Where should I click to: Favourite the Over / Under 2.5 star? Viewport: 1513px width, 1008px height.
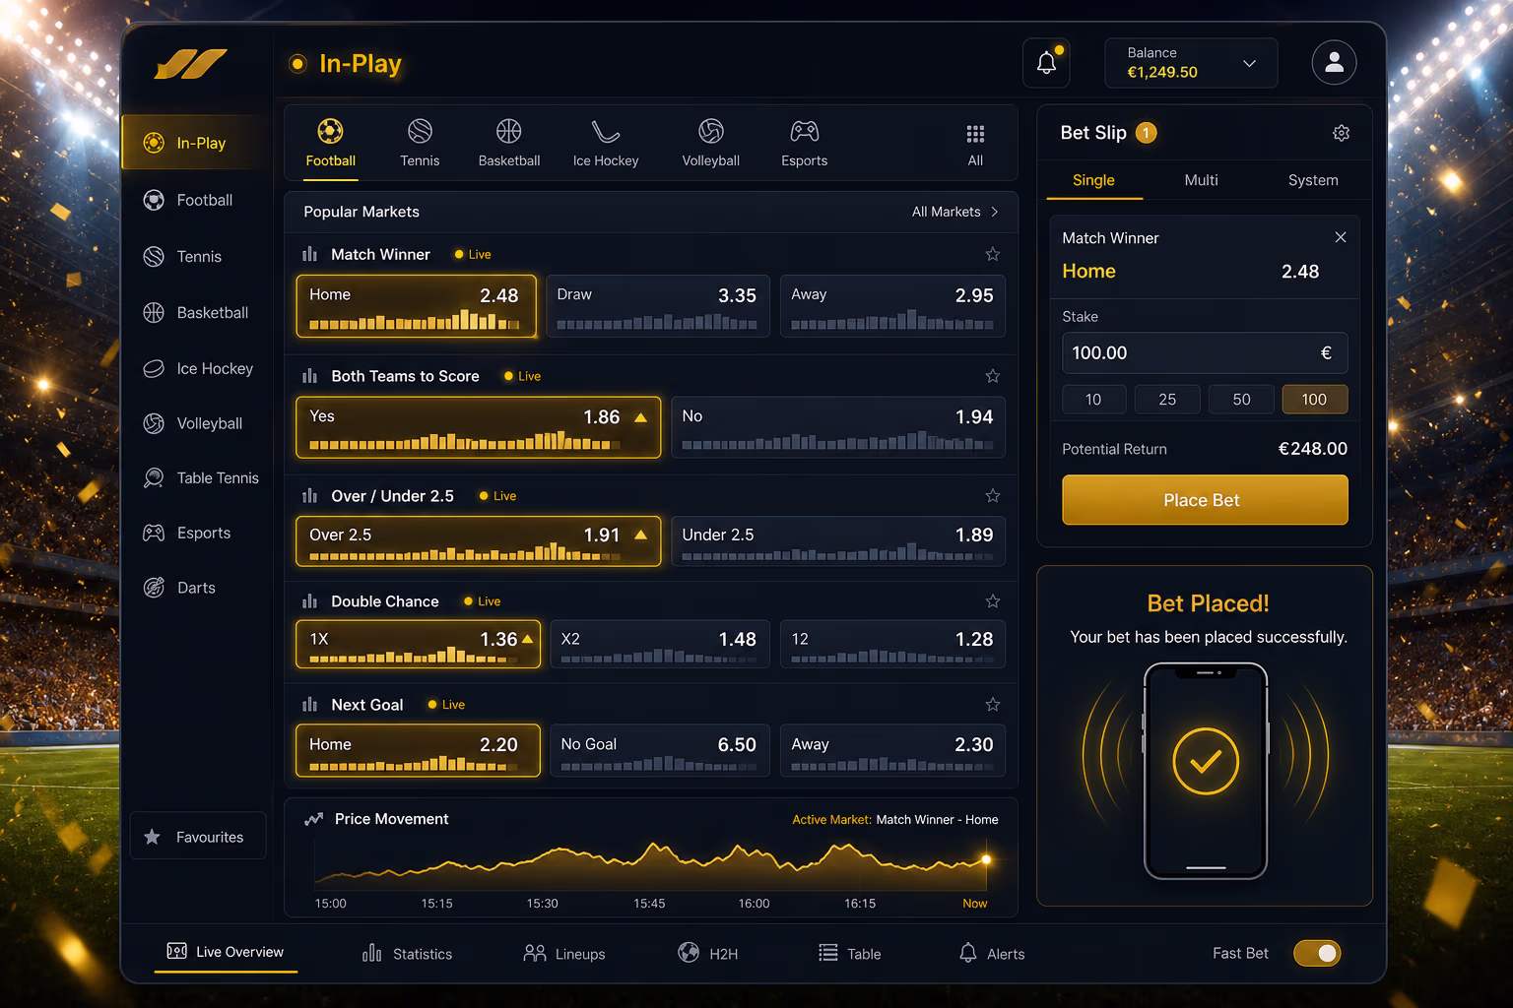992,495
